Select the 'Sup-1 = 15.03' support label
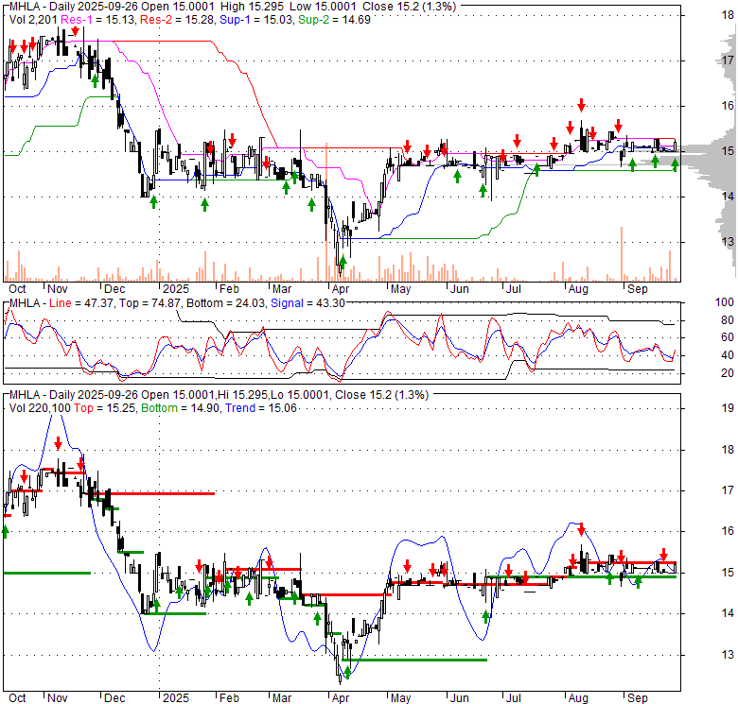Viewport: 738px width, 704px height. (256, 20)
